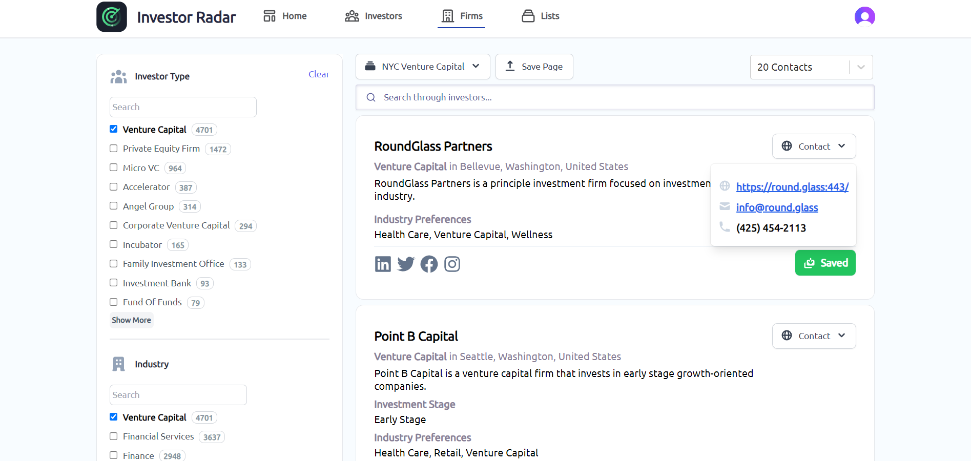Open the Firms tab

(462, 16)
